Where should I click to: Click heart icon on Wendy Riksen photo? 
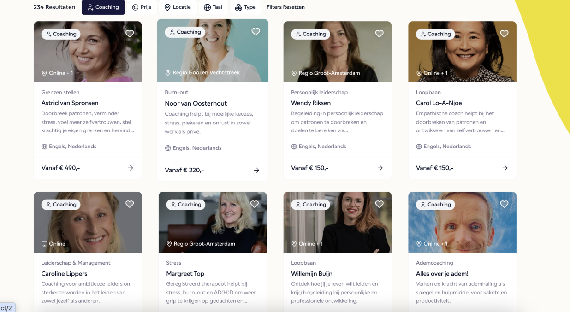click(379, 34)
